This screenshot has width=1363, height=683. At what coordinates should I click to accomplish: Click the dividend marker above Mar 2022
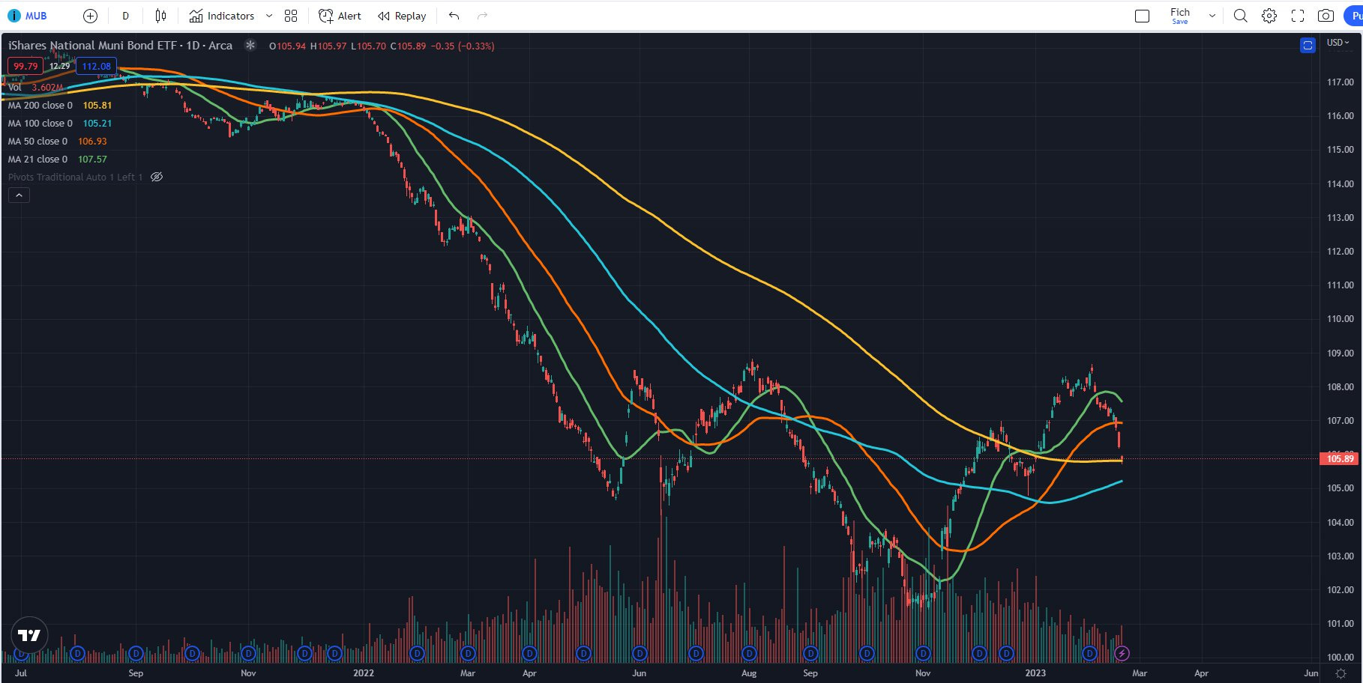coord(468,654)
